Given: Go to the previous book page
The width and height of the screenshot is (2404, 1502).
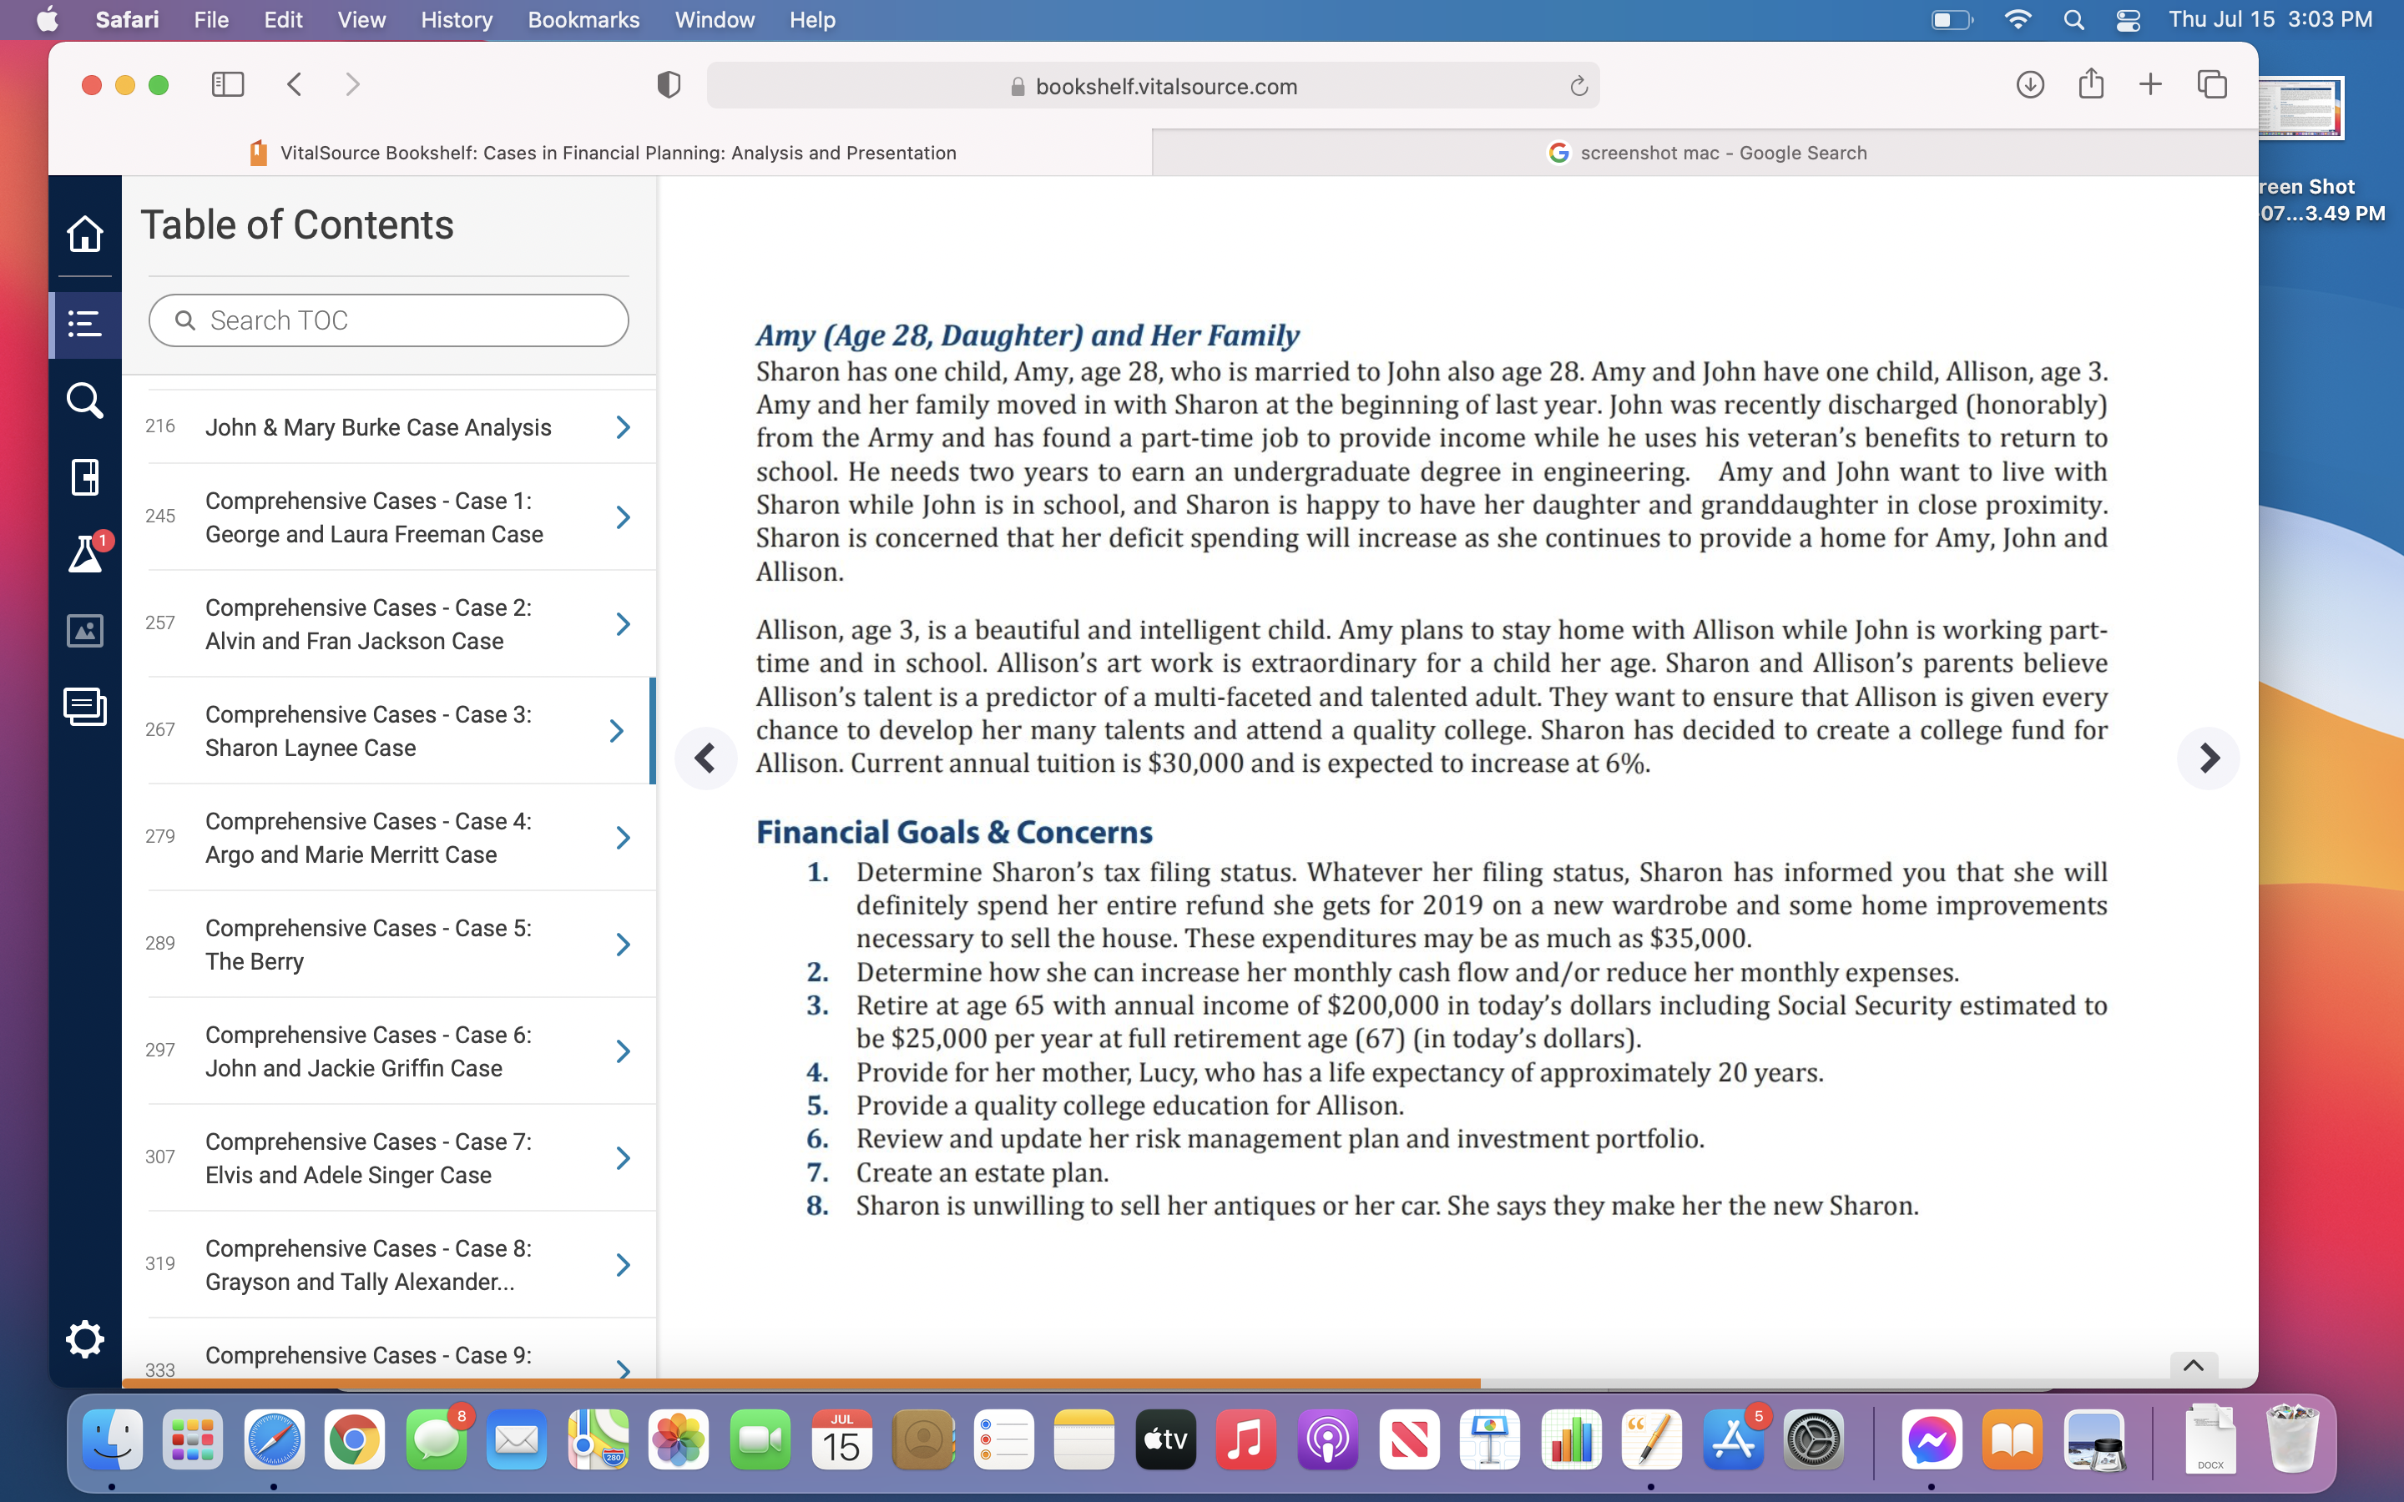Looking at the screenshot, I should click(705, 758).
